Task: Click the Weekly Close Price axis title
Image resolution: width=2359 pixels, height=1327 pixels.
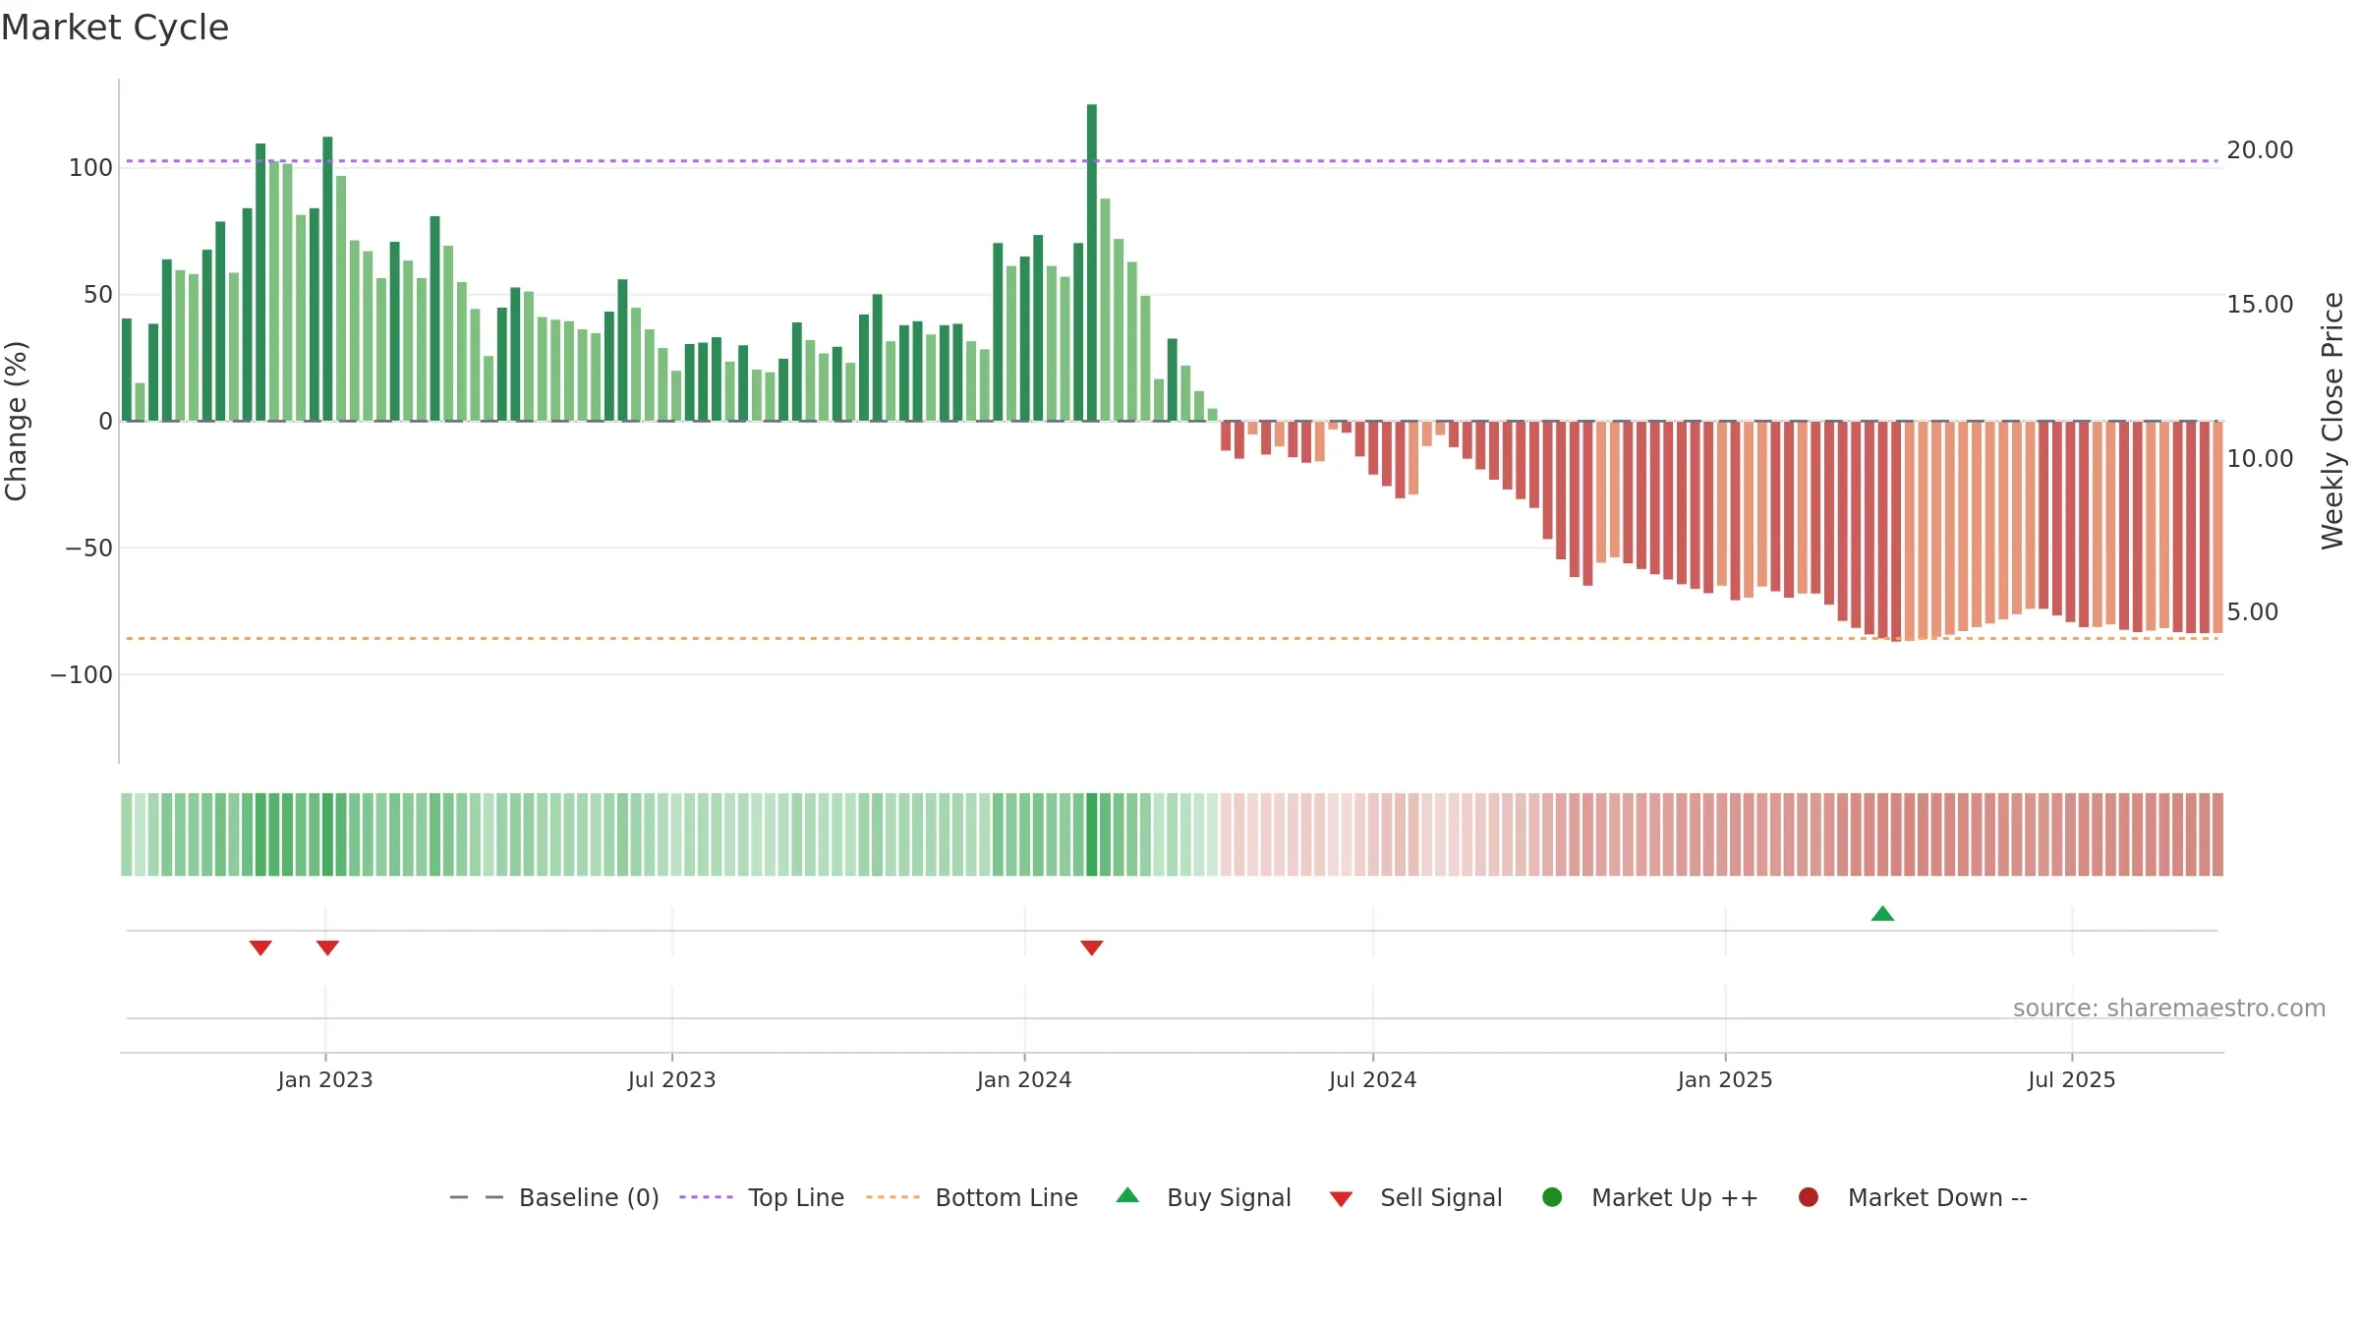Action: [2333, 421]
